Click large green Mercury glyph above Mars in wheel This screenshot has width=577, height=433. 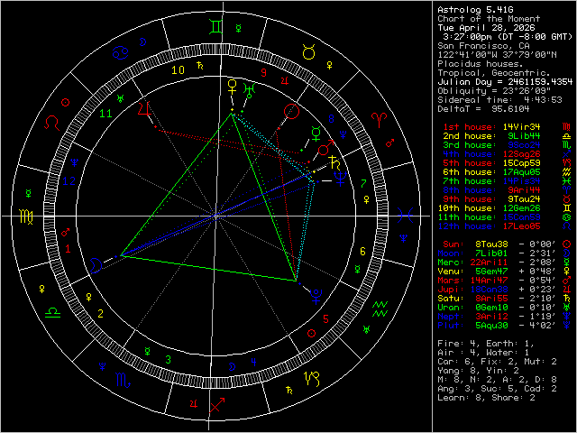tap(316, 134)
